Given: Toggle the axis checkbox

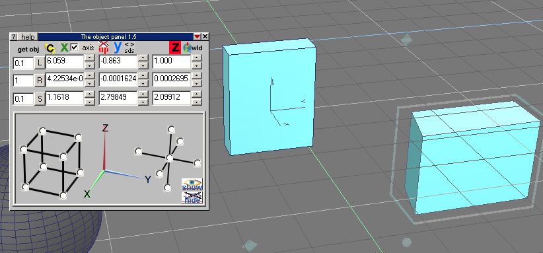Looking at the screenshot, I should [x=74, y=48].
